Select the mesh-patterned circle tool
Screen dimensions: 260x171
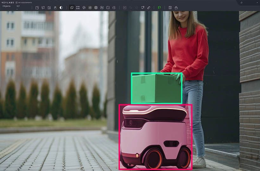click(x=96, y=8)
